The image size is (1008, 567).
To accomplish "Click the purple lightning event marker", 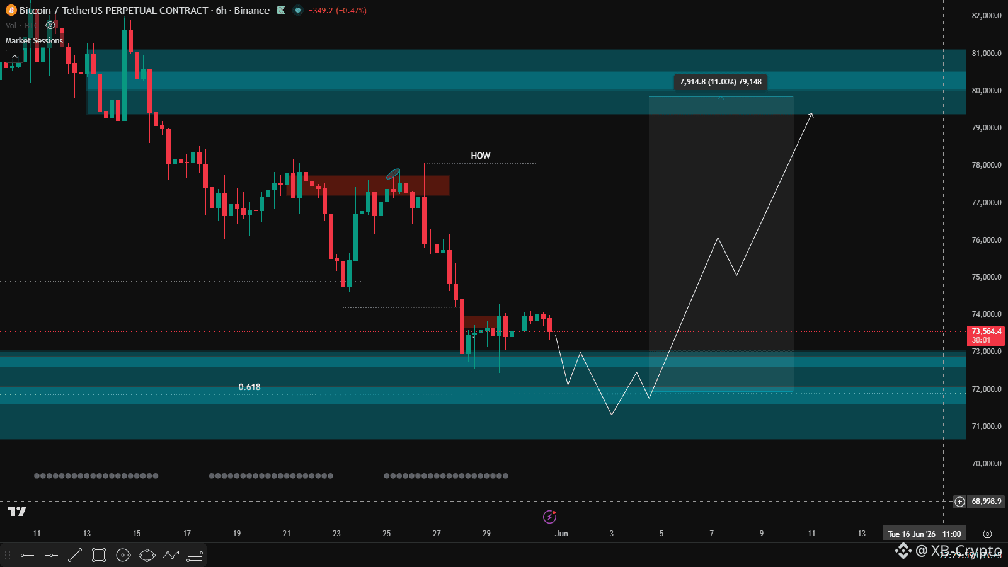I will tap(549, 517).
